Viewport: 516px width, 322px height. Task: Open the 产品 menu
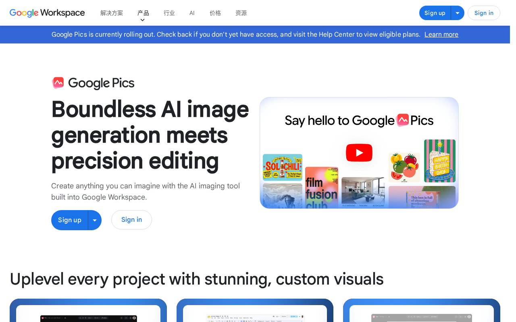point(143,13)
